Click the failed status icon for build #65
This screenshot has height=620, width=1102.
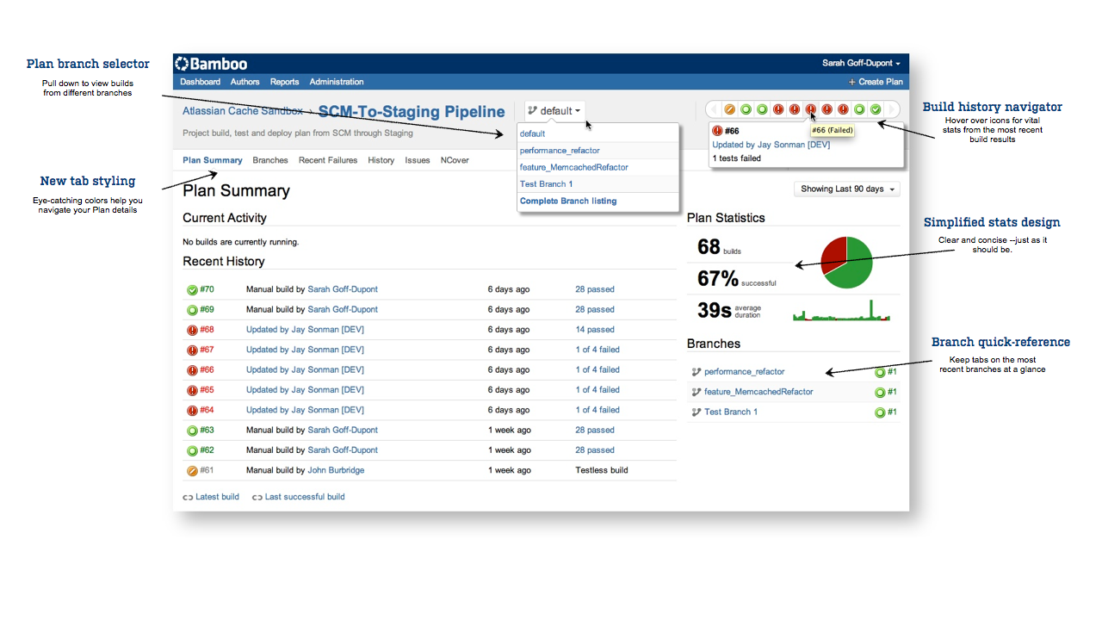192,390
